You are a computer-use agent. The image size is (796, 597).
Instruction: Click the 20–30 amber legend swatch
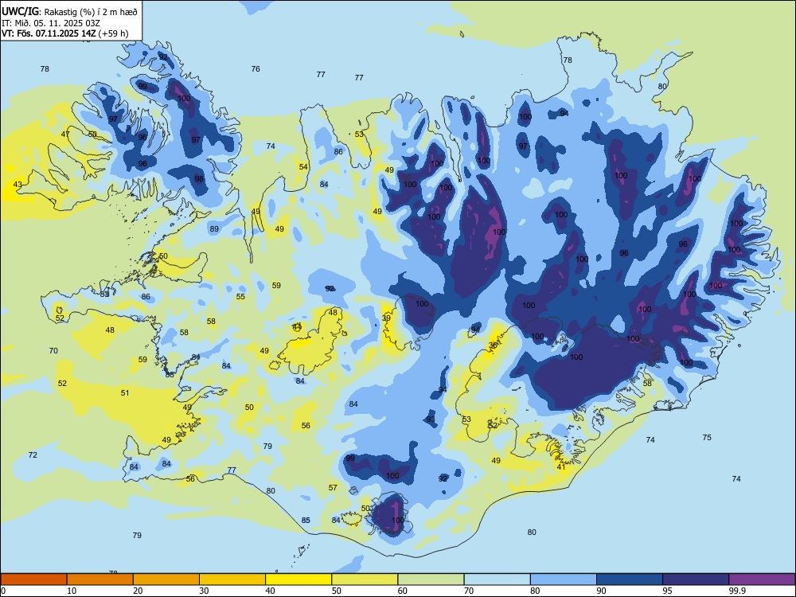pyautogui.click(x=166, y=579)
